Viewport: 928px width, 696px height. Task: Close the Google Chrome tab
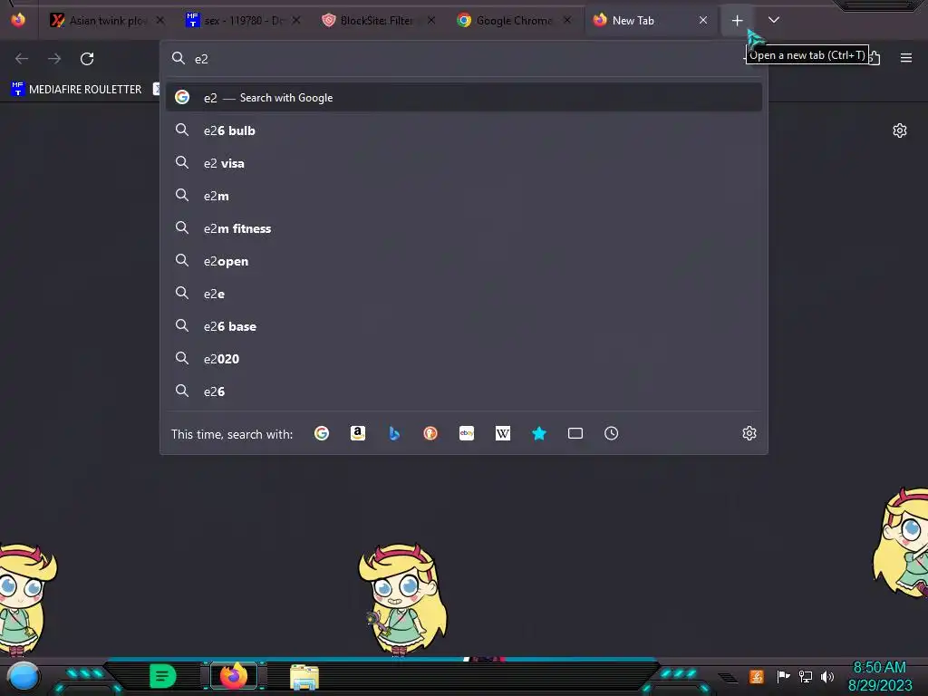point(567,20)
